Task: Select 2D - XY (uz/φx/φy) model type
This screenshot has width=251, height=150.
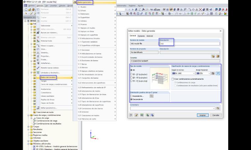Action: (131, 74)
